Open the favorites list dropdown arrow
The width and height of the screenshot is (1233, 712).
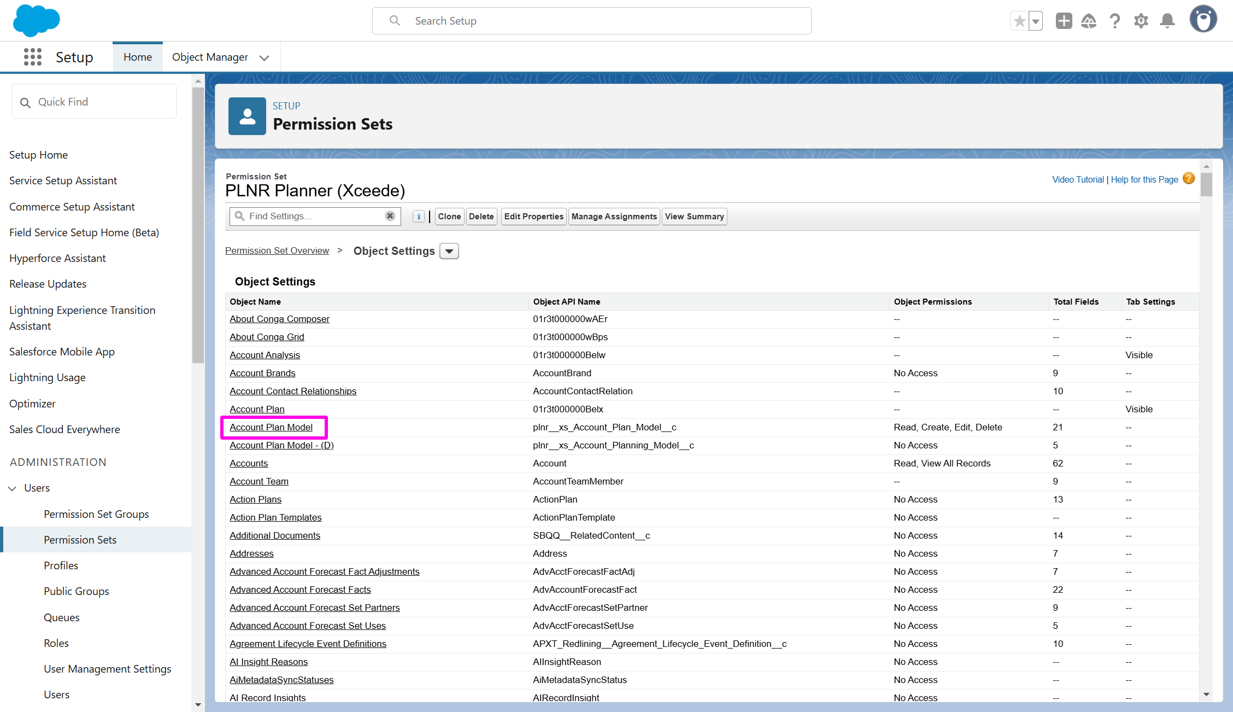(1036, 21)
